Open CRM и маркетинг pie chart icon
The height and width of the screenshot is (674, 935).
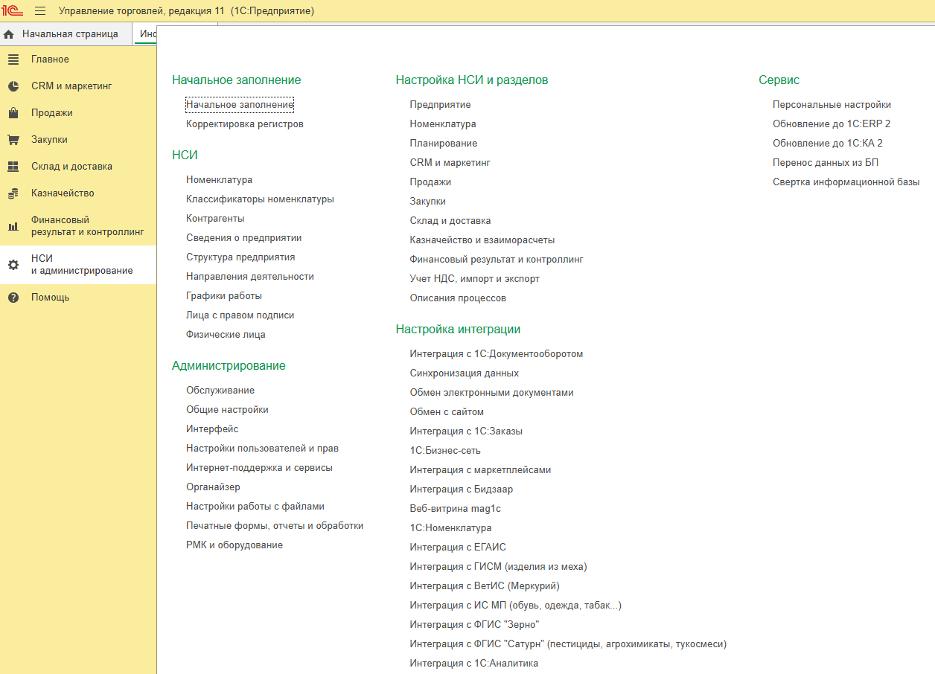13,86
